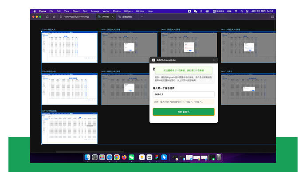
Task: Open the Arrange menu
Action: (95, 12)
